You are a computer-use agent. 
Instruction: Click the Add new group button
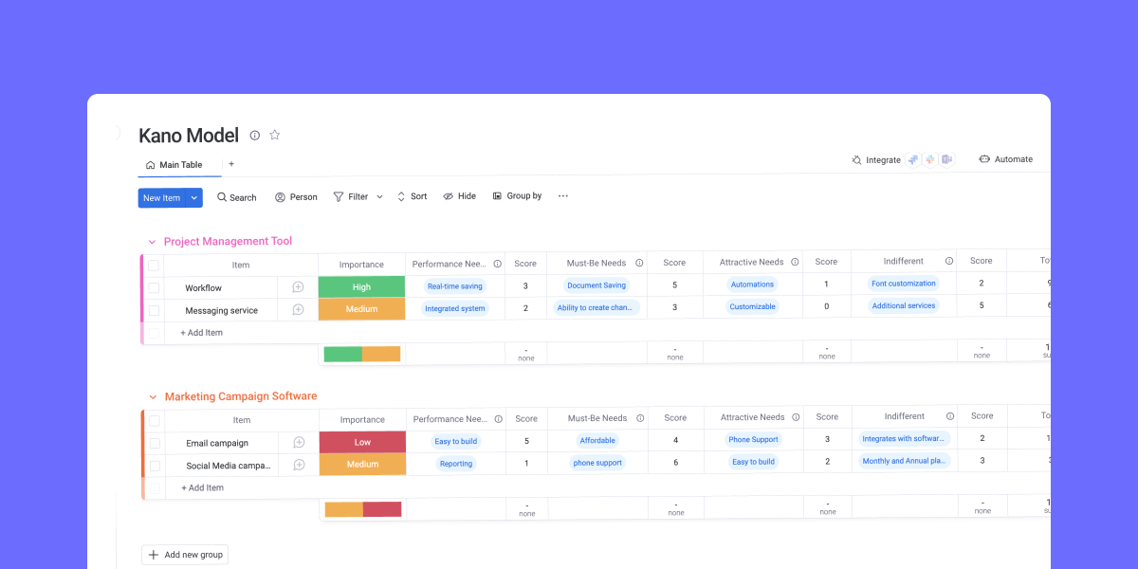click(x=185, y=554)
